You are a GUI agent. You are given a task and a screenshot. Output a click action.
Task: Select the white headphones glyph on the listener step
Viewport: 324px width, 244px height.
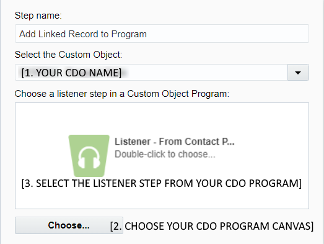pyautogui.click(x=89, y=158)
